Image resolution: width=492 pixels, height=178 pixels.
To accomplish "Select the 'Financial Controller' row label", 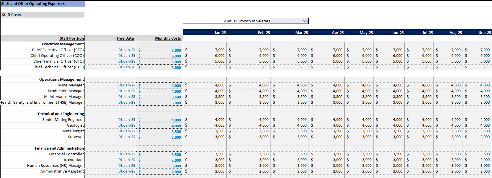I will 66,154.
